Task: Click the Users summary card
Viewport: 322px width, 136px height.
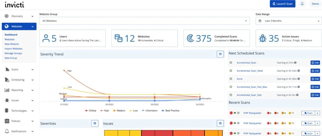Action: point(72,38)
